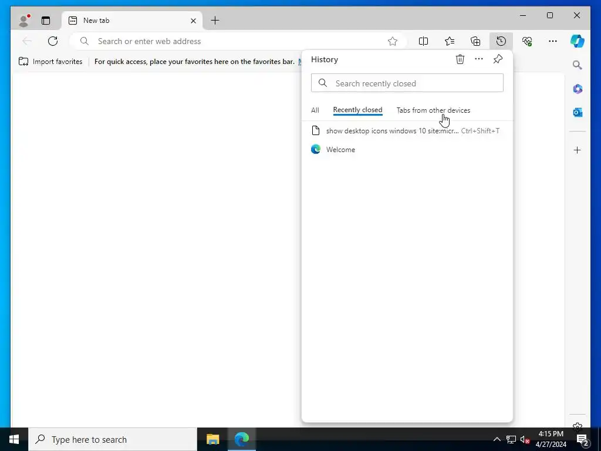
Task: Open the Action Center notifications icon
Action: click(x=583, y=439)
